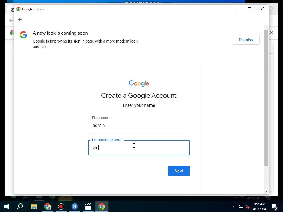The image size is (283, 212).
Task: Focus the First name field
Action: point(139,126)
